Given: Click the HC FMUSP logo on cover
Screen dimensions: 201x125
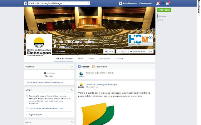Looking at the screenshot, I should click(x=140, y=40).
